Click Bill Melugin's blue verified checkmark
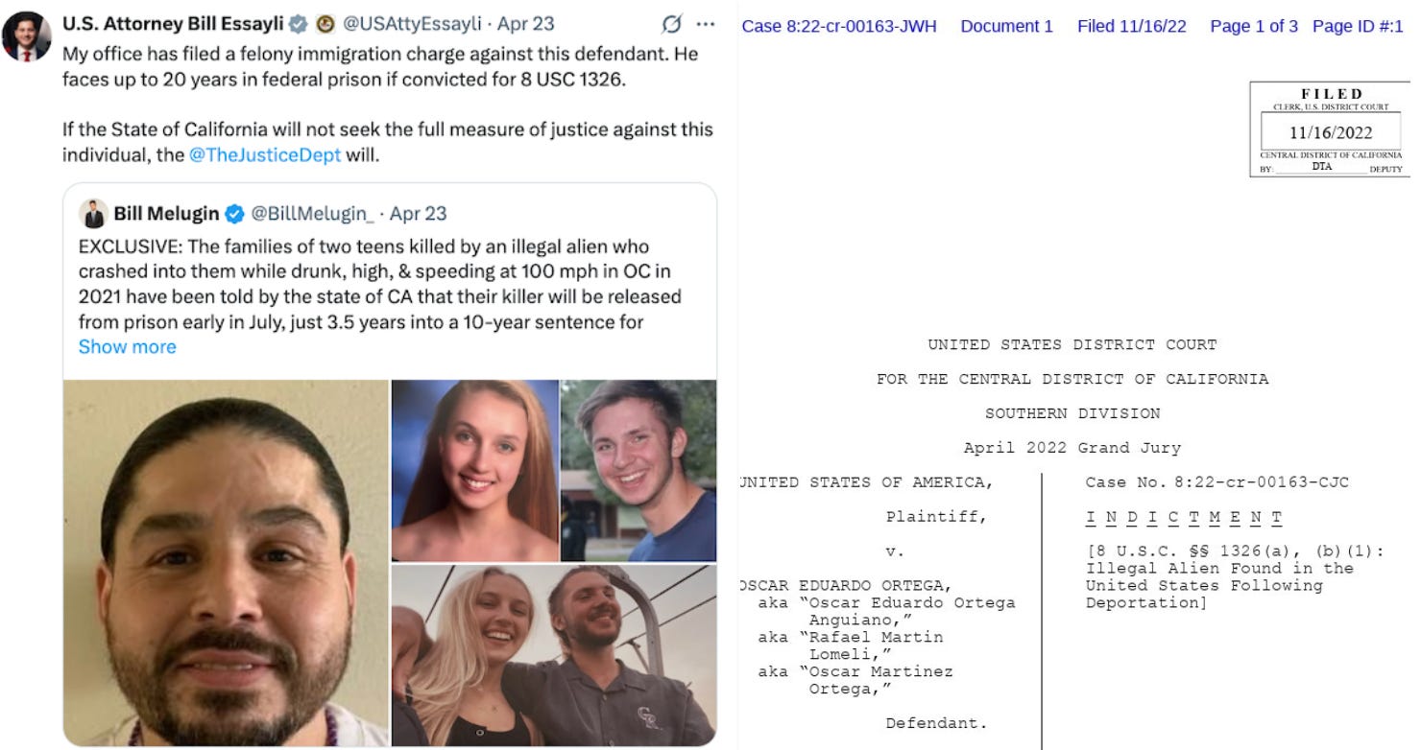 [234, 214]
